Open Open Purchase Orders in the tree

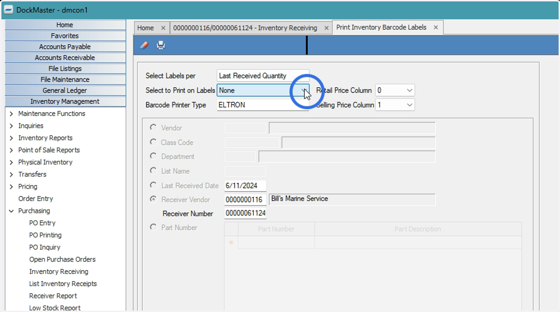(x=62, y=259)
